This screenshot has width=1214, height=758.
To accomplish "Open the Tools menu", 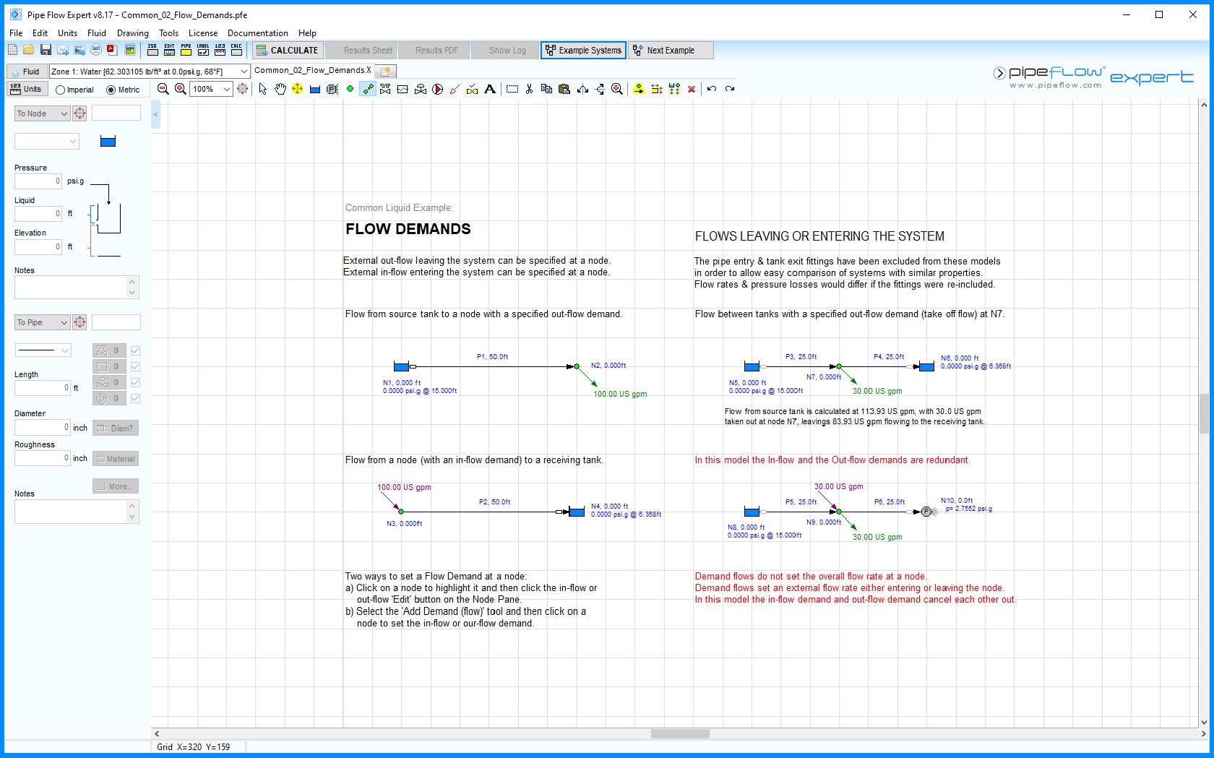I will click(168, 33).
